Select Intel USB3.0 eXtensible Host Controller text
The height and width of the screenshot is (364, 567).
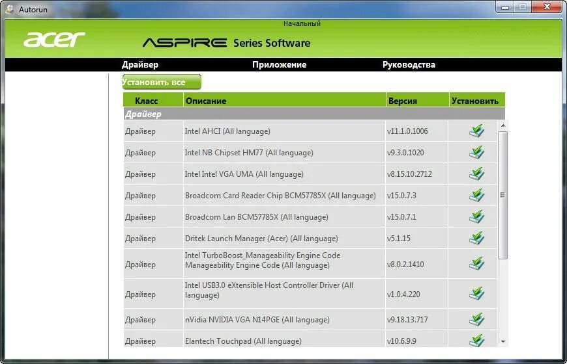[269, 290]
